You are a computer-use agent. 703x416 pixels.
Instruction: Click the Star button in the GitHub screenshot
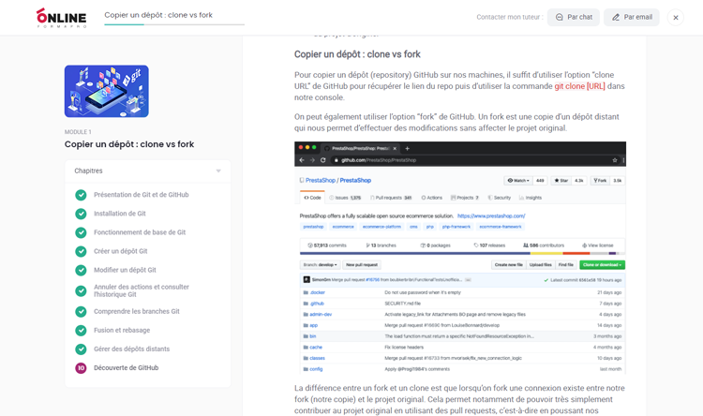click(561, 181)
